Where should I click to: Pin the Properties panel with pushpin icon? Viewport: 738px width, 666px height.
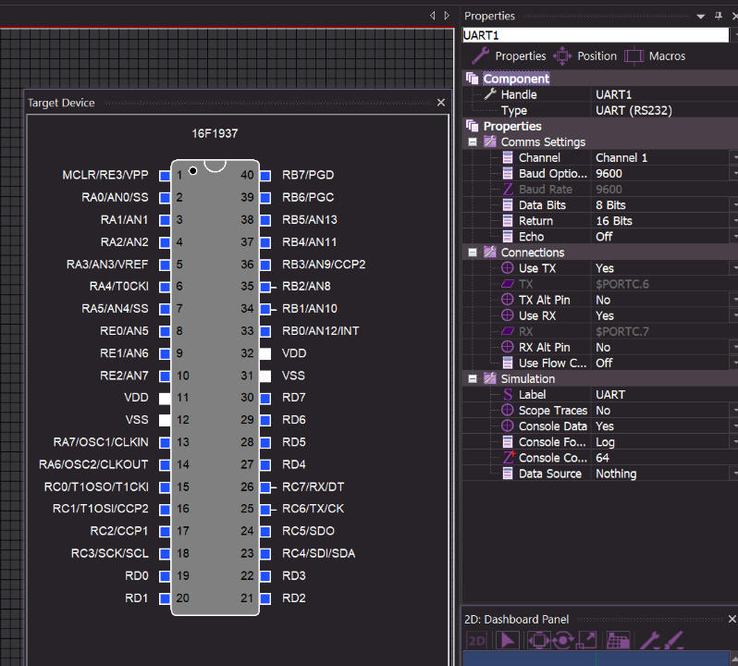coord(719,16)
